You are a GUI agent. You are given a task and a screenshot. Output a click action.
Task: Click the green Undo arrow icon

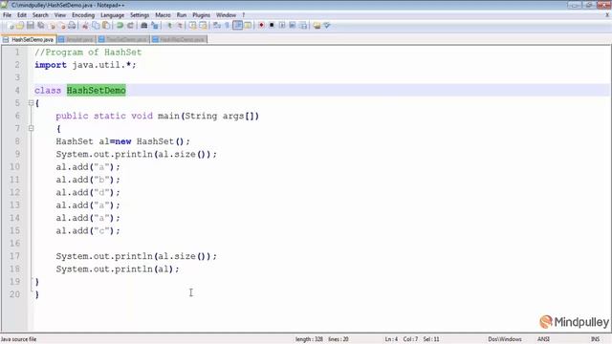point(120,26)
